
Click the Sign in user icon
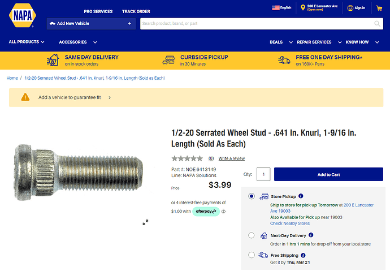click(x=350, y=8)
